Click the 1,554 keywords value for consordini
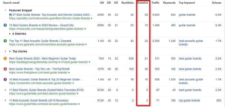 172,80
